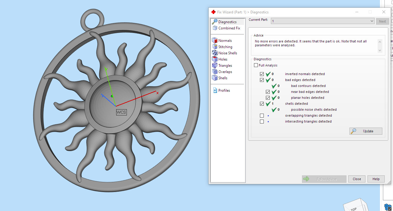This screenshot has width=393, height=211.
Task: Uncheck near bad edges detected checkbox
Action: [268, 92]
